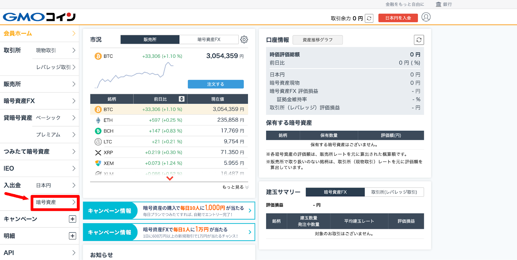Image resolution: width=517 pixels, height=260 pixels.
Task: Click the Bitcoin Cash icon in the BCH row
Action: coord(98,131)
